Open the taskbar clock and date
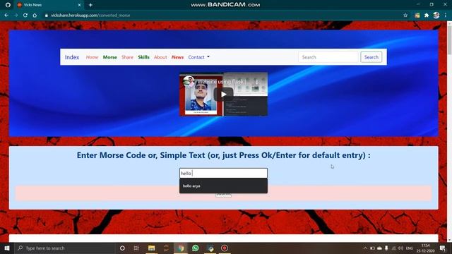The height and width of the screenshot is (254, 452). (x=425, y=248)
